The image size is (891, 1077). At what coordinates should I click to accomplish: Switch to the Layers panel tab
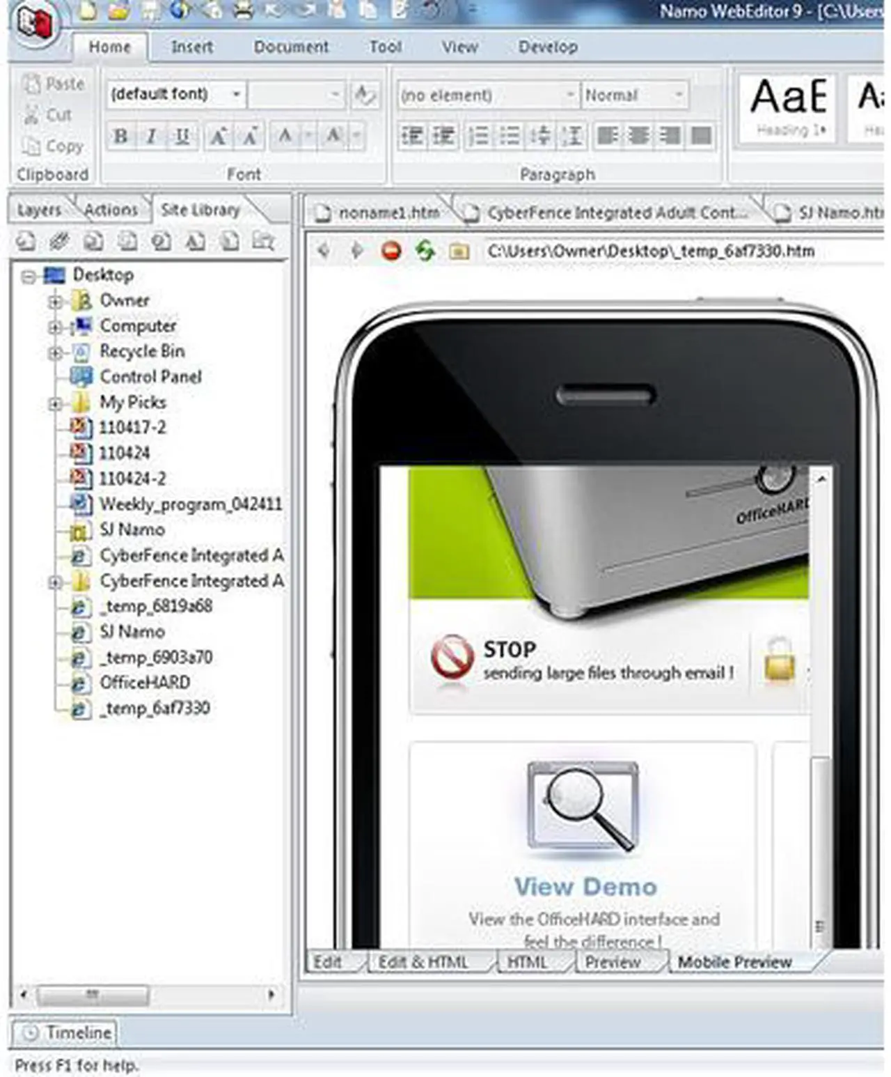click(39, 210)
